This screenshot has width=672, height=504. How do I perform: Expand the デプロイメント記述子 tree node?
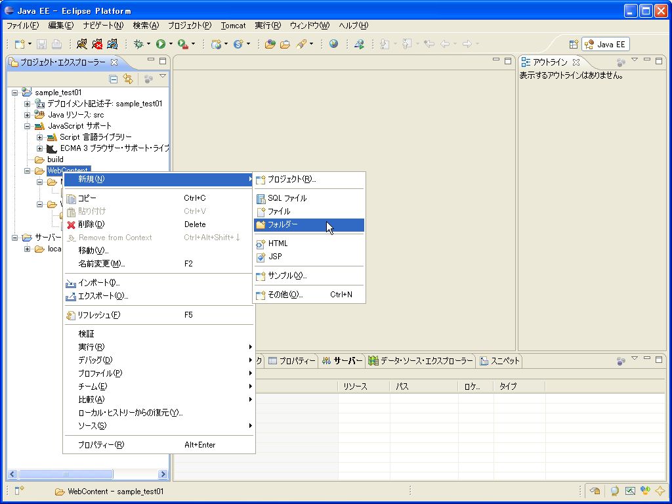[x=27, y=104]
